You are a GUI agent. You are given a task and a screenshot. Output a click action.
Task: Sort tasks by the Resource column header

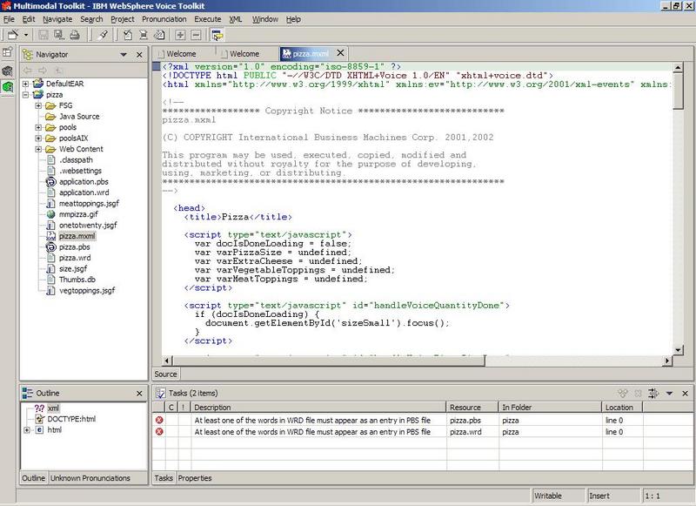click(472, 408)
